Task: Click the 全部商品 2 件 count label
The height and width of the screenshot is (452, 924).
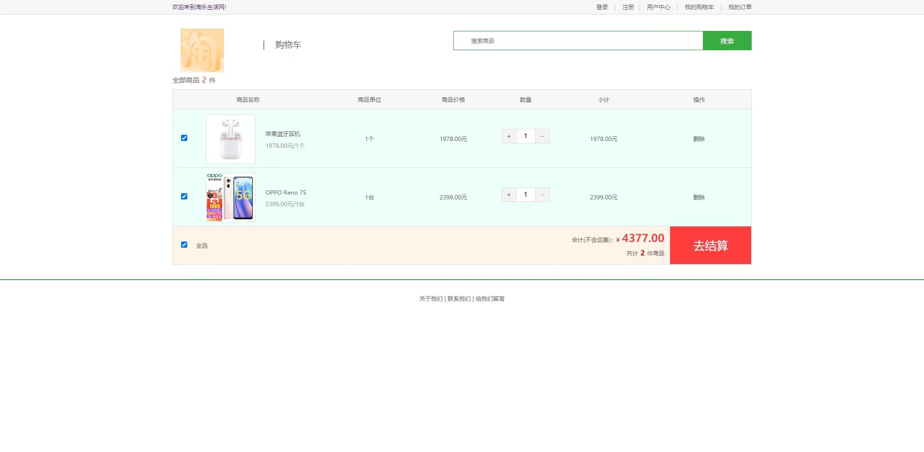Action: point(194,80)
